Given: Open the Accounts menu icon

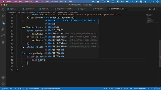Looking at the screenshot, I should (x=3, y=77).
